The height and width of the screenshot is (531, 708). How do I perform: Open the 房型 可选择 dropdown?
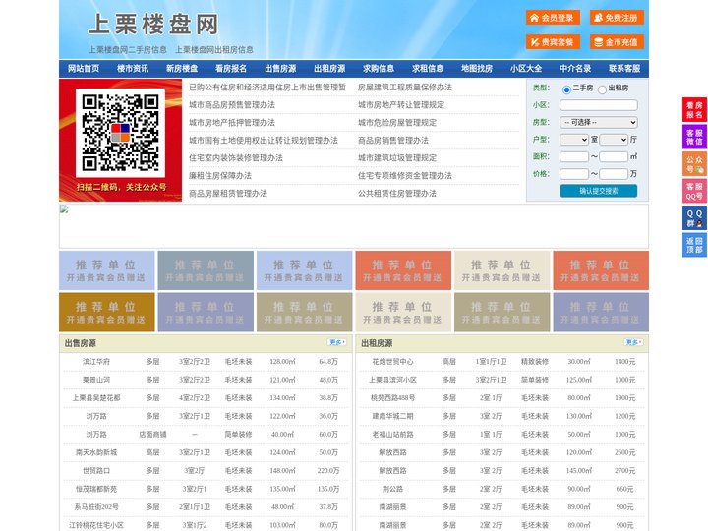point(599,122)
